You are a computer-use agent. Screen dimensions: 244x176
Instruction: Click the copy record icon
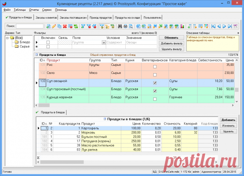coord(59,26)
